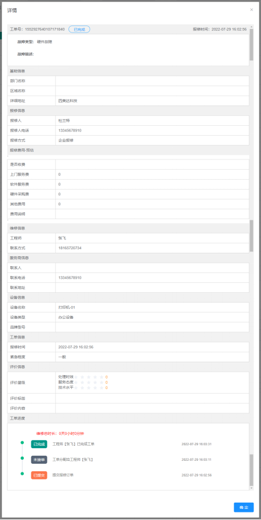This screenshot has height=520, width=261.
Task: Click the scrollbar down arrow at the bottom right
Action: pyautogui.click(x=251, y=488)
